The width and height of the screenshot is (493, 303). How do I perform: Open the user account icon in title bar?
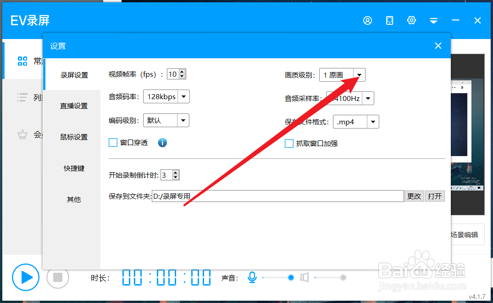(367, 21)
